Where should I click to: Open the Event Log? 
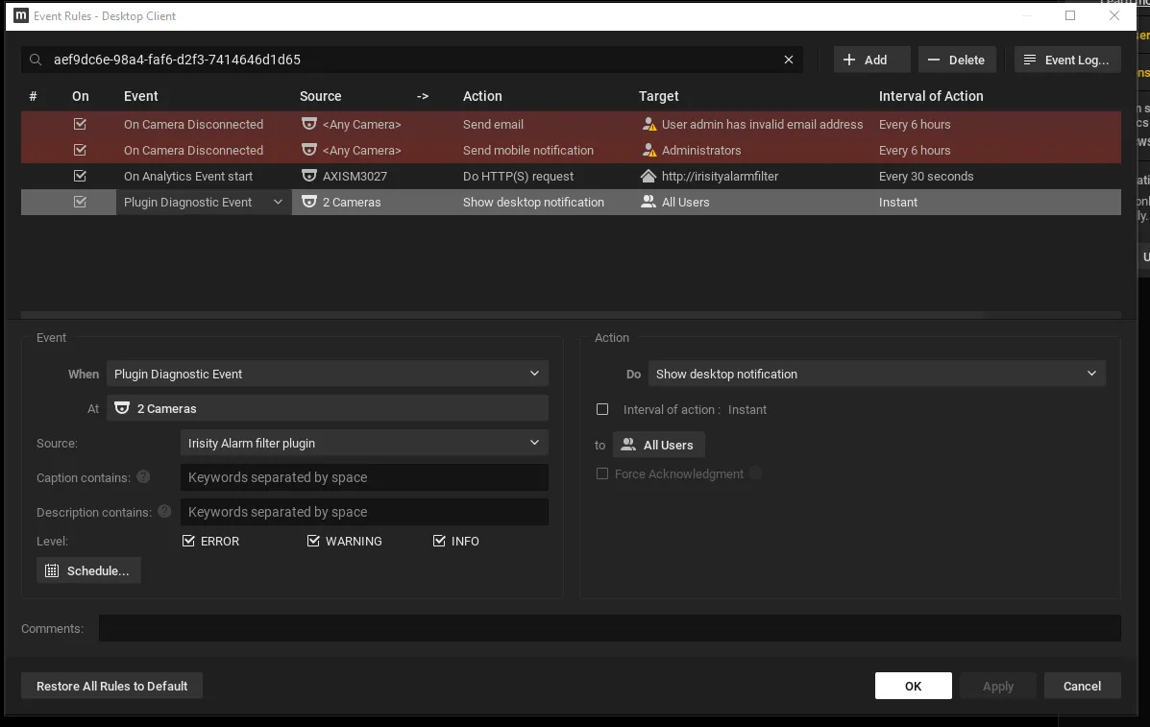(1067, 61)
